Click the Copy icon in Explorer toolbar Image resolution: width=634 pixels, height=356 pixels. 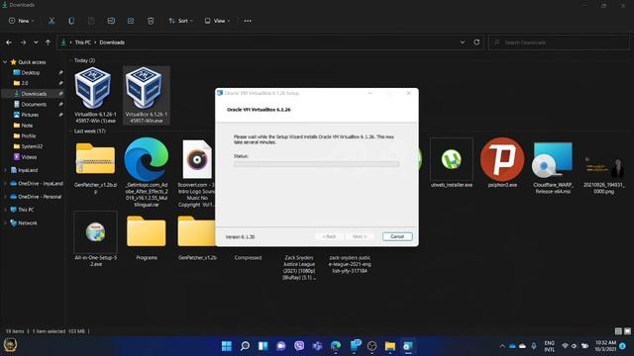point(71,21)
